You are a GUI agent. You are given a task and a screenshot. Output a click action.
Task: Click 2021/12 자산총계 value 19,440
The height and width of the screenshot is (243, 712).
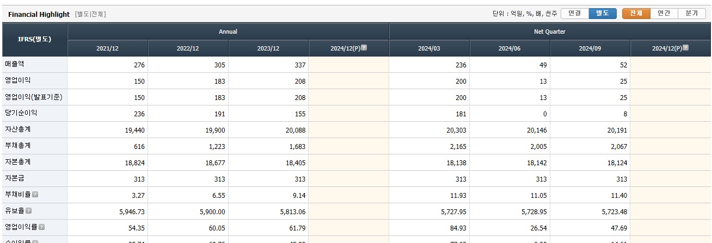[x=135, y=130]
